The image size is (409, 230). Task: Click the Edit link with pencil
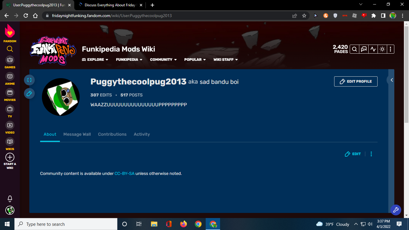click(x=353, y=154)
